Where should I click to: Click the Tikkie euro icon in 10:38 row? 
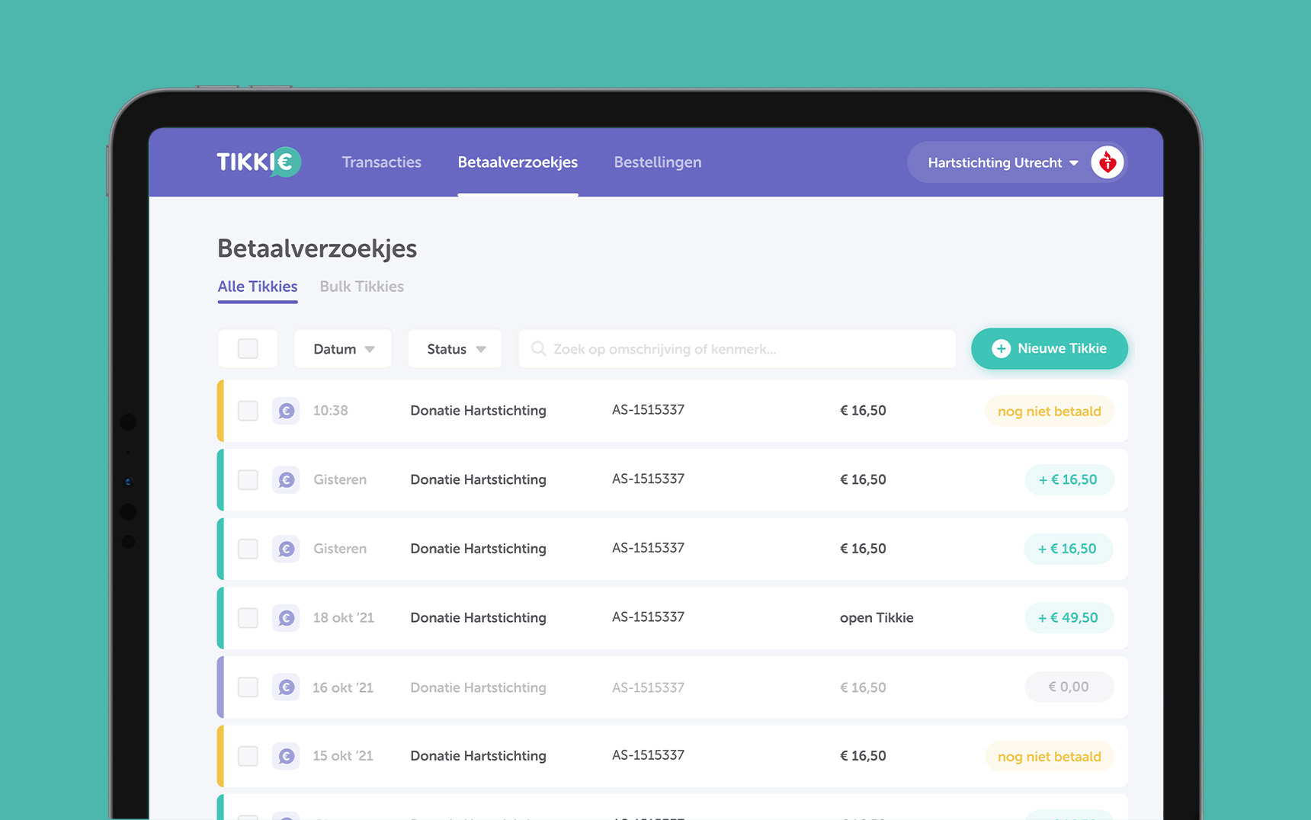click(x=286, y=411)
